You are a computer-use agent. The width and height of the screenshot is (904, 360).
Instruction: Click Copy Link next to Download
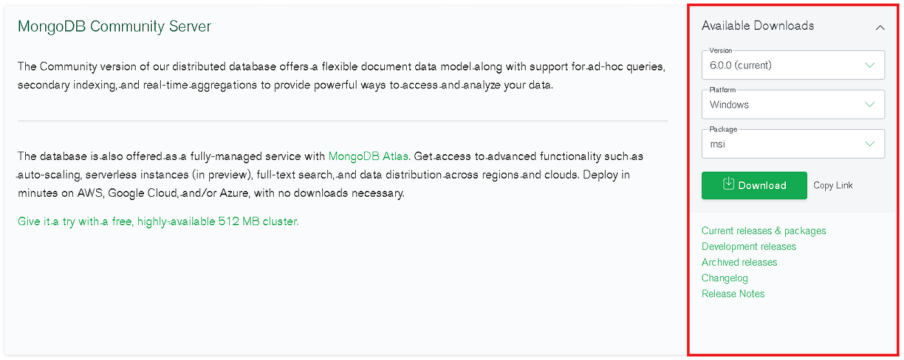pos(833,185)
